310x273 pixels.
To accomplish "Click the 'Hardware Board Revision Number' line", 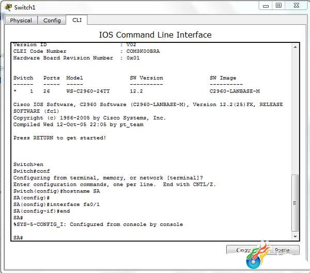I will click(x=76, y=58).
